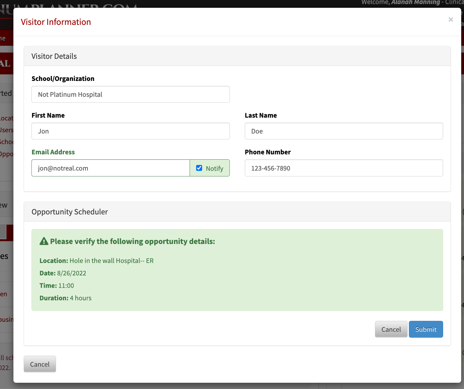Edit the School/Organization field

pyautogui.click(x=130, y=94)
